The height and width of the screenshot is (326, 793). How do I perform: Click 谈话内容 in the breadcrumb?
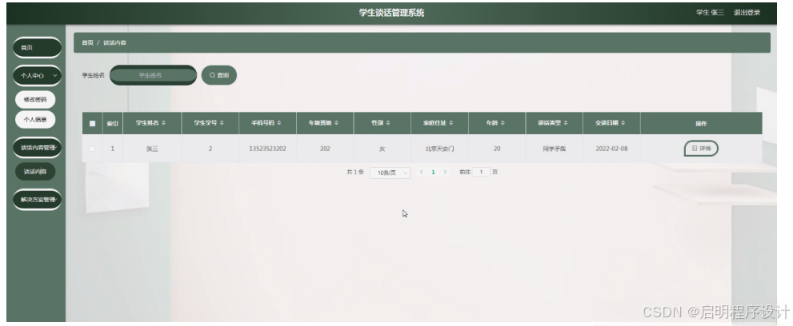click(x=114, y=43)
